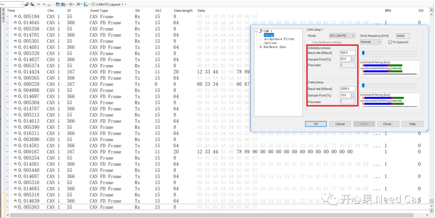The image size is (435, 218).
Task: Open the Mode ISO CAN FD dropdown
Action: click(342, 36)
